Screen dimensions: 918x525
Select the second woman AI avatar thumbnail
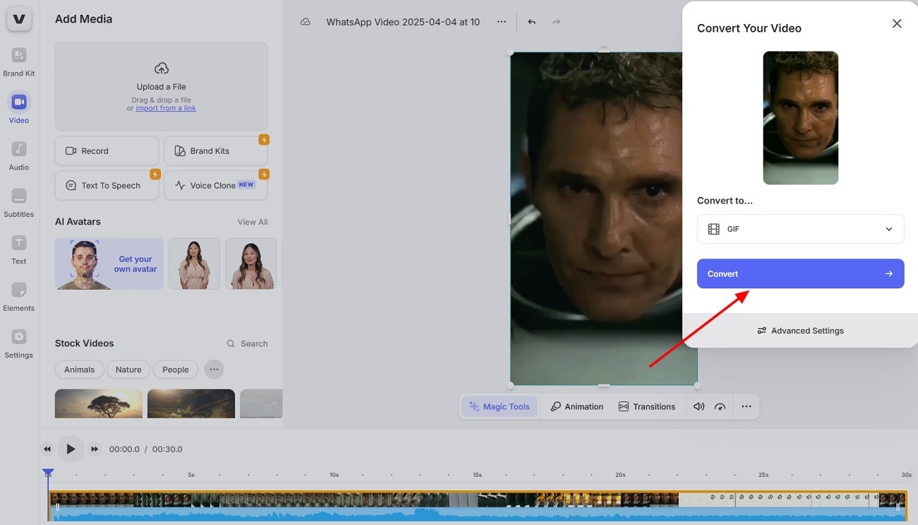point(251,264)
